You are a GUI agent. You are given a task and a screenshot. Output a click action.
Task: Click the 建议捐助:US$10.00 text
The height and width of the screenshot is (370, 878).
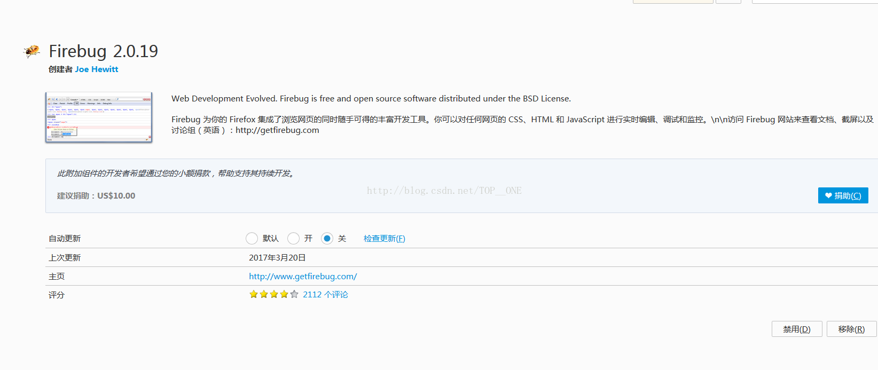[x=96, y=196]
